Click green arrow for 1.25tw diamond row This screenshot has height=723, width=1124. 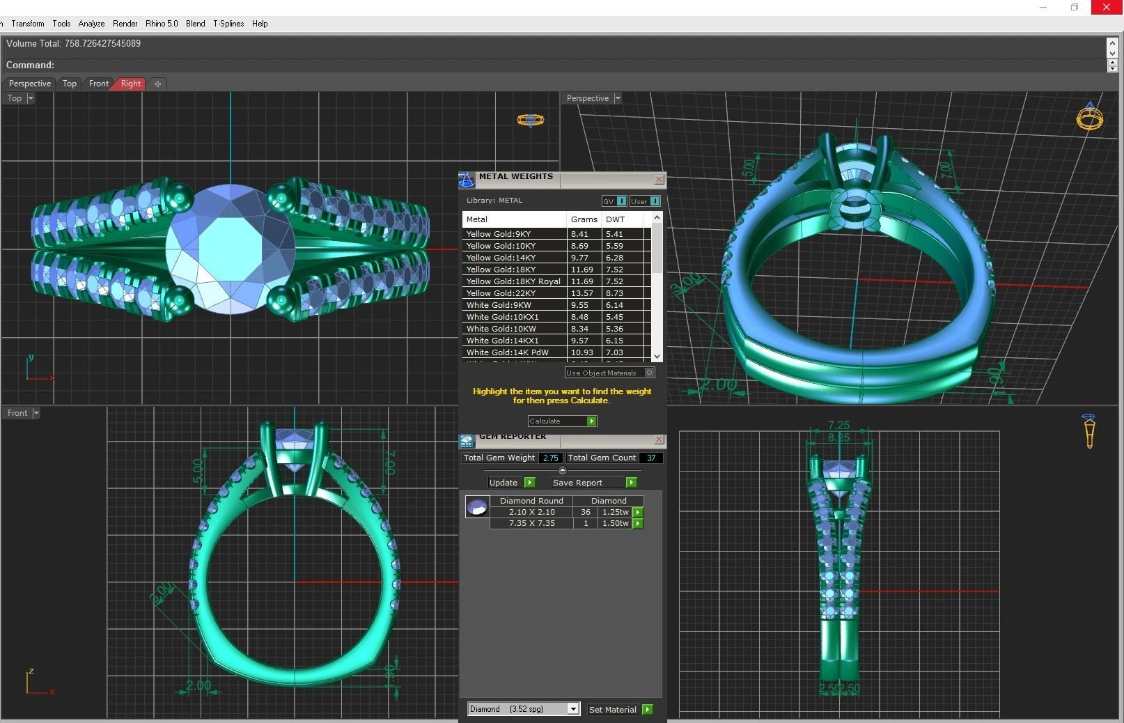[x=638, y=512]
